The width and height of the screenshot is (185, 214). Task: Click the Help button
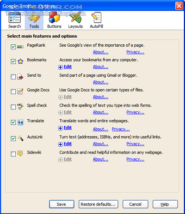coord(165,204)
